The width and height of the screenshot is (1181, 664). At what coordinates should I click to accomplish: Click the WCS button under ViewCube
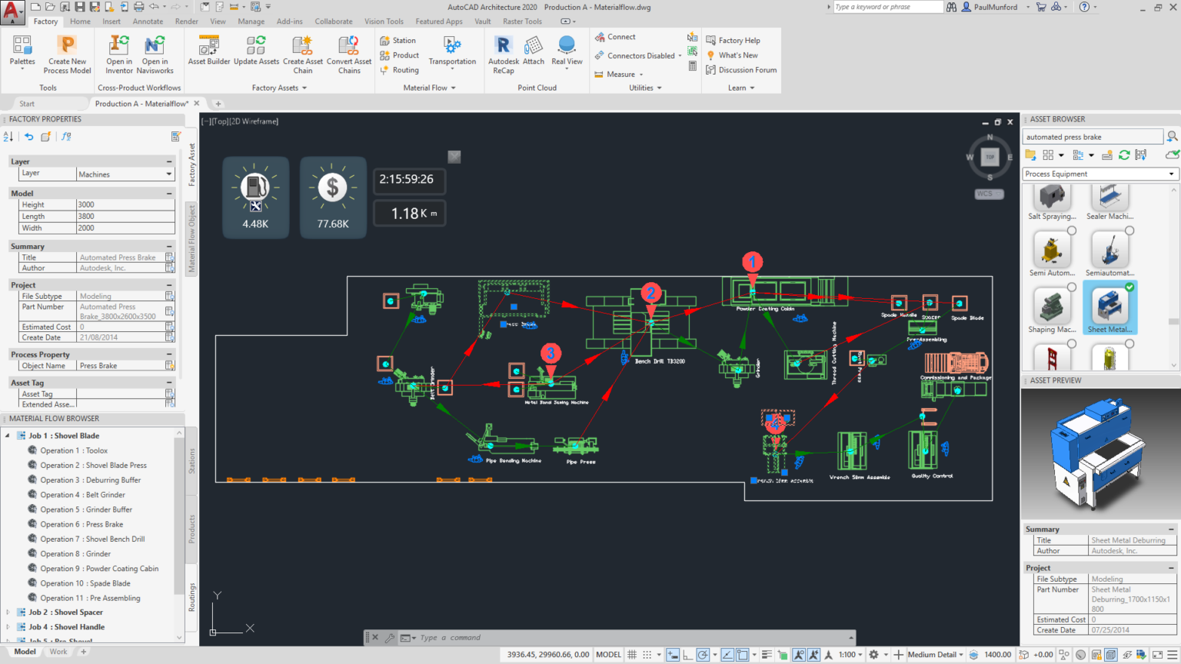(988, 194)
